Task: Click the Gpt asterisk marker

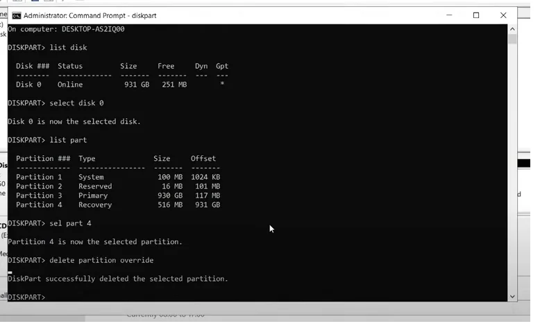Action: click(x=222, y=84)
